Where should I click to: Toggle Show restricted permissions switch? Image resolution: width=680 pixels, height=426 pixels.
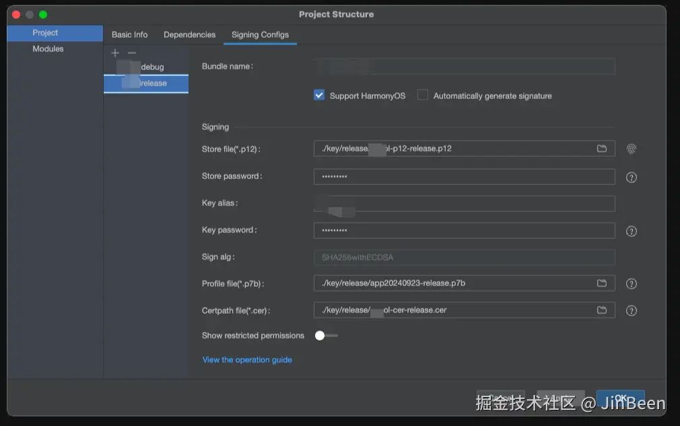(x=326, y=335)
